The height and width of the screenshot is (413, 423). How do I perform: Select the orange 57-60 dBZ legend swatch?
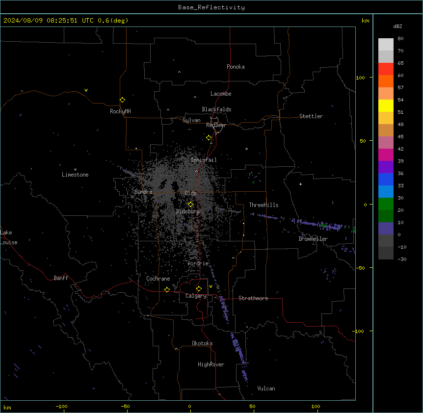click(x=386, y=81)
